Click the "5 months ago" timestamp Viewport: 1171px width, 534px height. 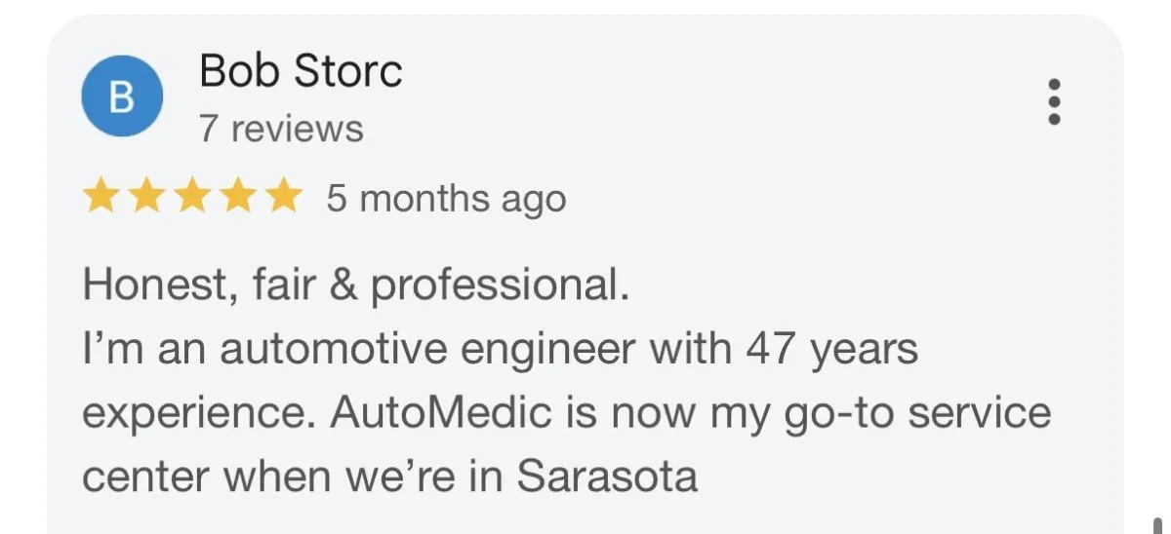coord(446,199)
